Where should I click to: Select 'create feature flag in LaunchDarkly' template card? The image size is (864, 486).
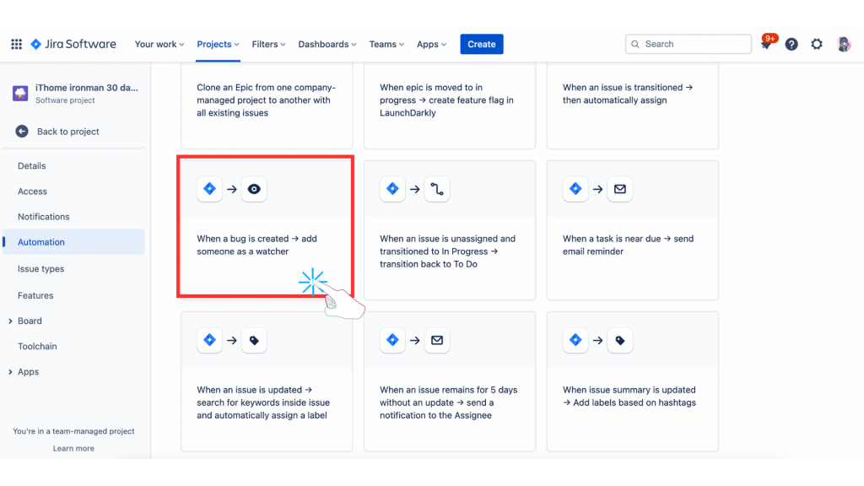[x=450, y=105]
